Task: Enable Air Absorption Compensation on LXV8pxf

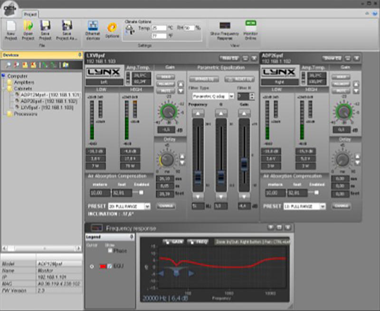Action: point(141,192)
